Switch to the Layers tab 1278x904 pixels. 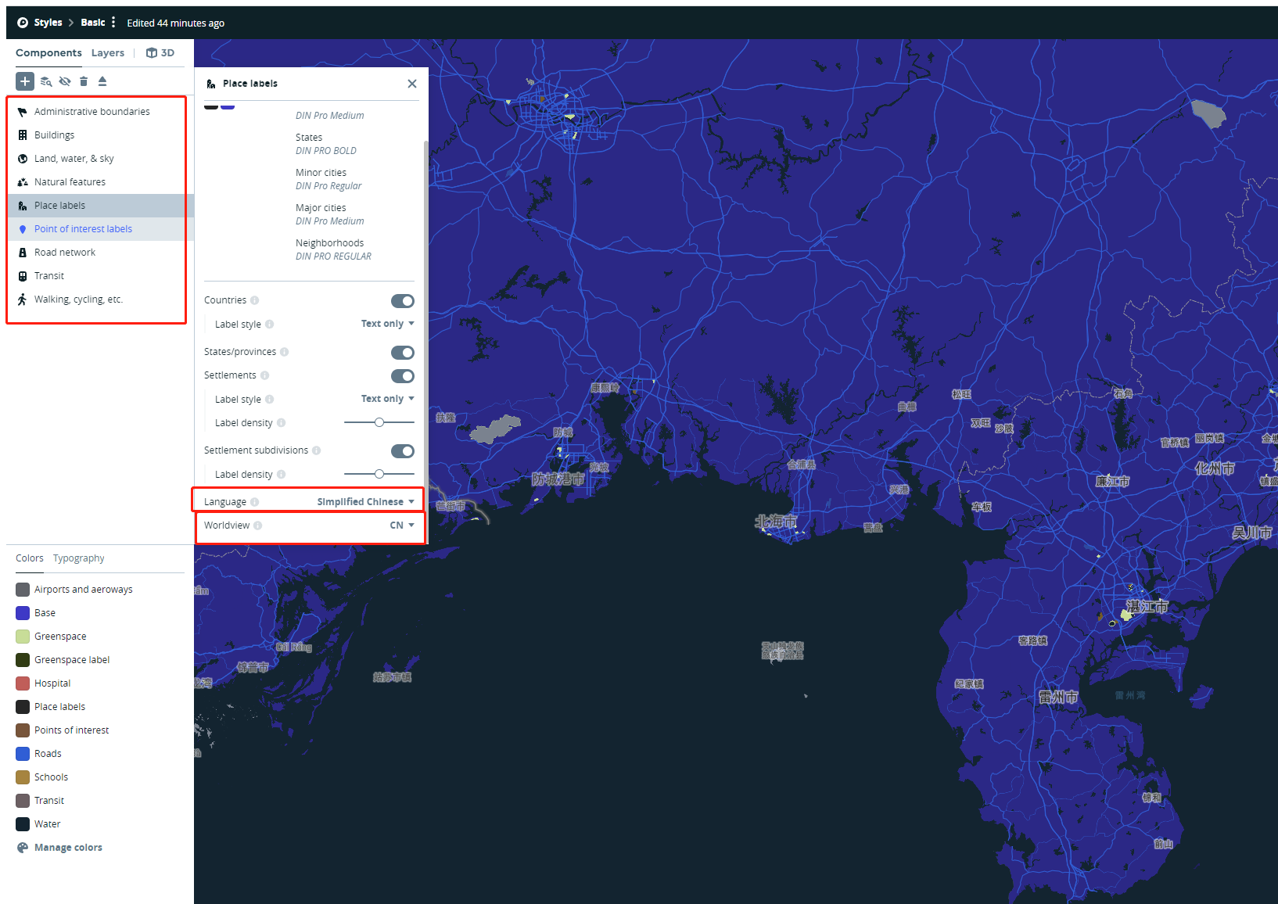[x=108, y=52]
